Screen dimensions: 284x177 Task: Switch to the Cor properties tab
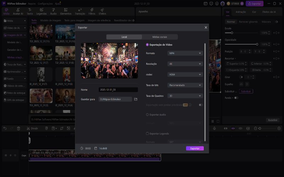[254, 12]
